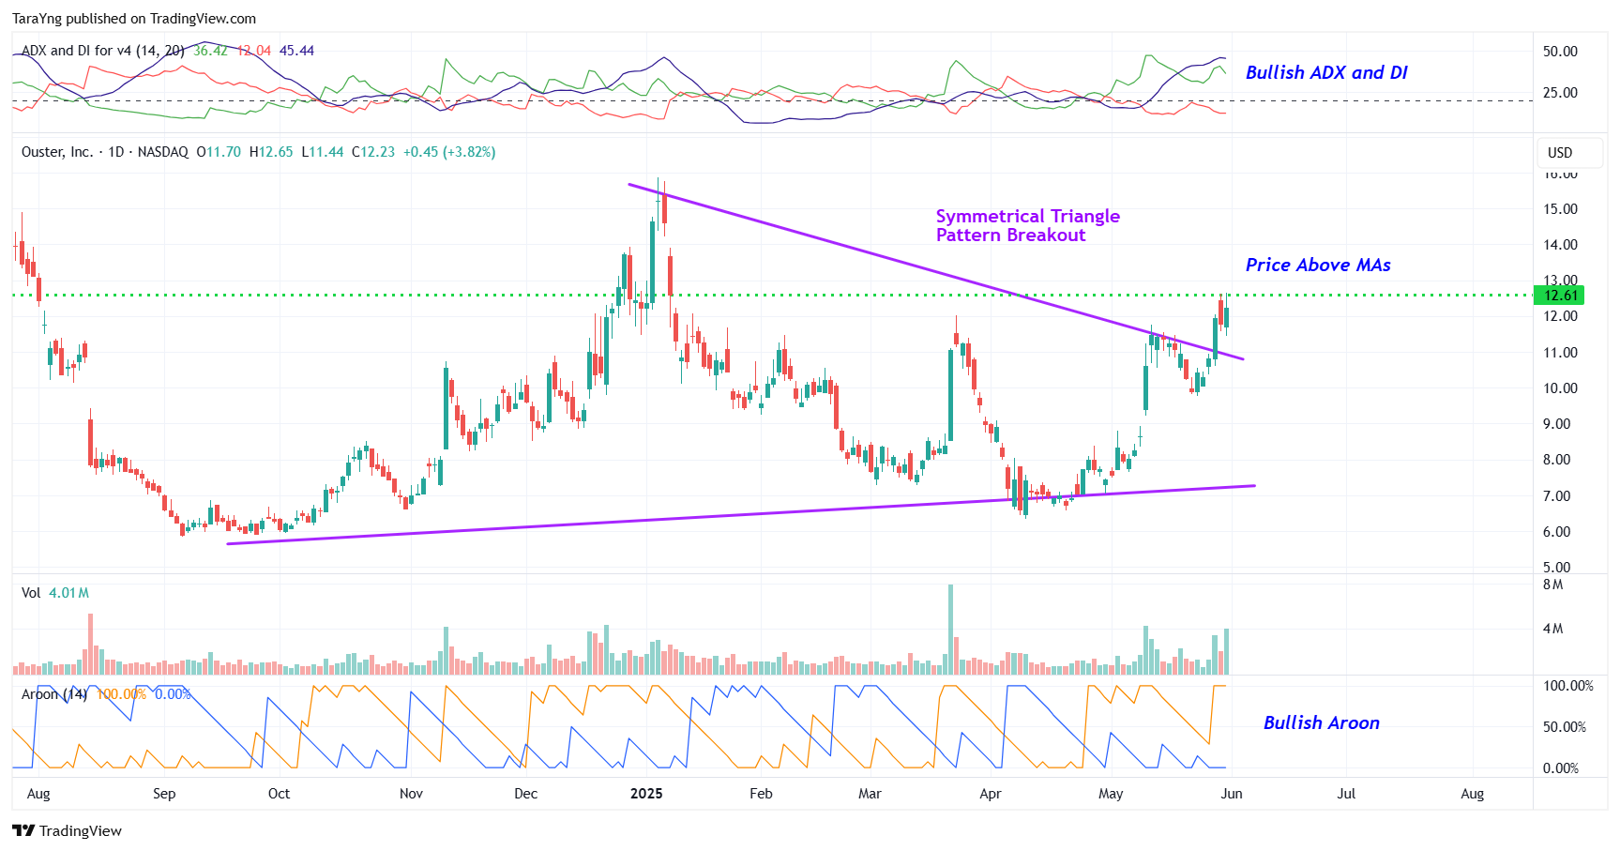Click the 'May' label on time axis
This screenshot has width=1620, height=851.
click(x=1111, y=794)
